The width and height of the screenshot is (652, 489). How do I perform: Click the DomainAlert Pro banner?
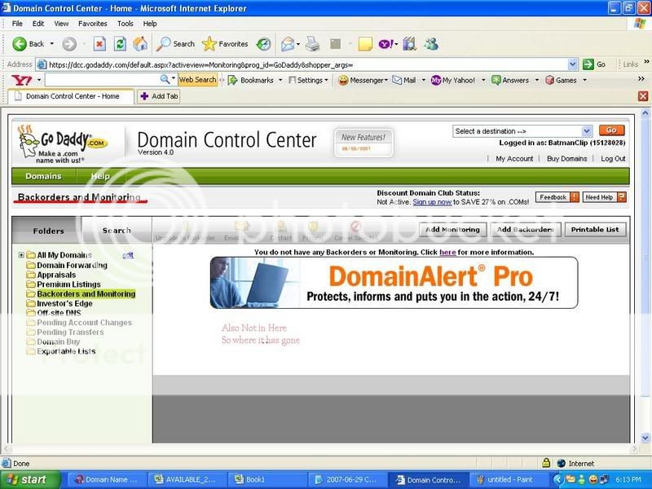[x=394, y=283]
